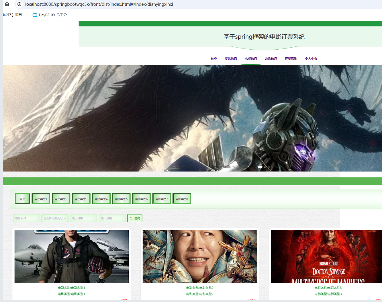
Task: Click the localhost URL in address bar
Action: (x=99, y=4)
